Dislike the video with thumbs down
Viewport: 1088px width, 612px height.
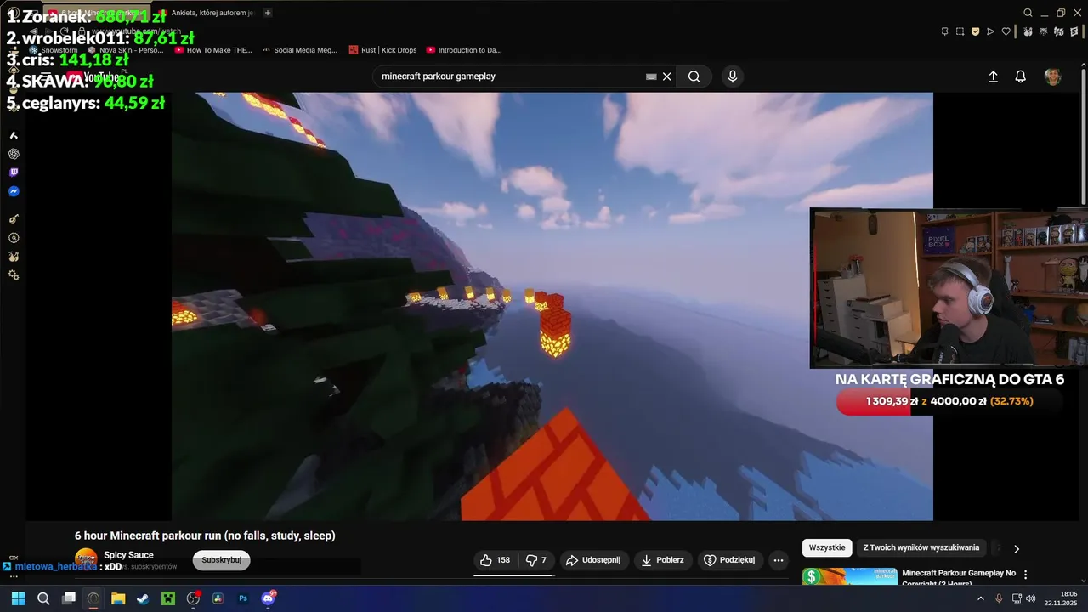point(535,560)
